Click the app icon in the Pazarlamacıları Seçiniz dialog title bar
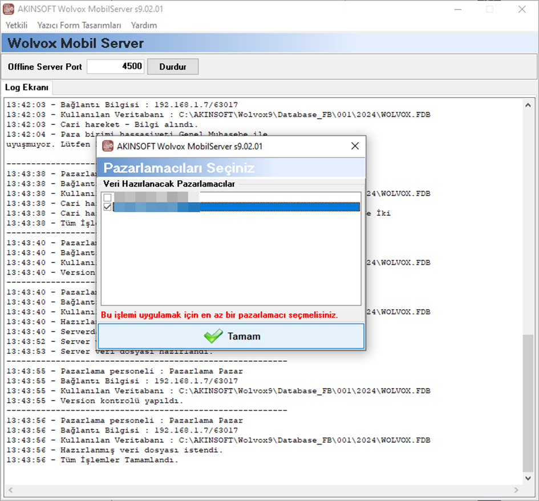Screen dimensions: 539x501 pos(108,146)
